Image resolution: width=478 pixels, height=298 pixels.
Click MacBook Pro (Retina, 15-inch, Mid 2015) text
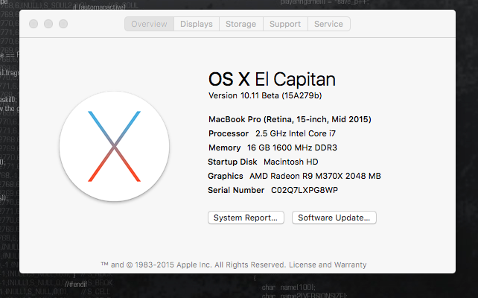(x=290, y=119)
